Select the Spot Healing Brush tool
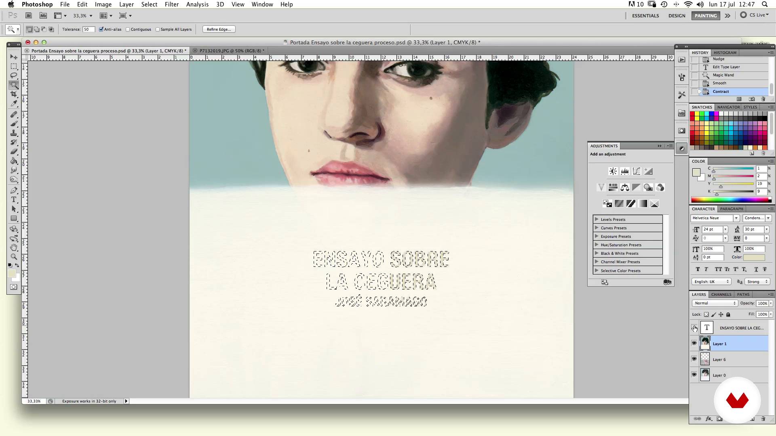Screen dimensions: 776x436 (14, 114)
